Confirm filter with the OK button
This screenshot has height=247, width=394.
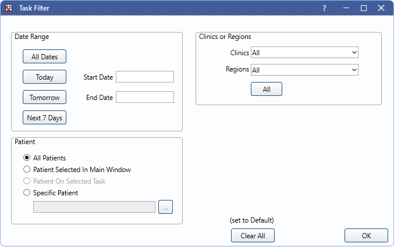pos(366,235)
